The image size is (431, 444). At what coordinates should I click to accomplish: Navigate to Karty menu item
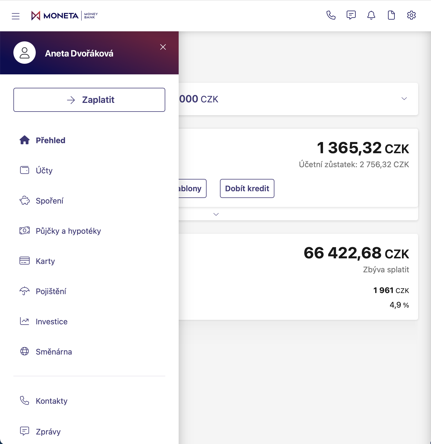45,261
